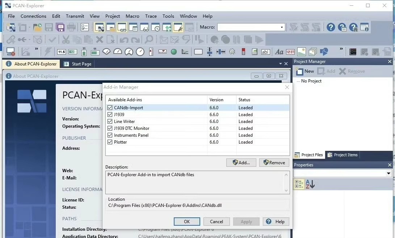
Task: Click the Add... button in Add-in Manager
Action: 241,163
